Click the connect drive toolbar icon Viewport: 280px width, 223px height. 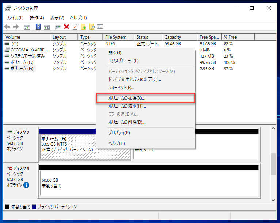coord(58,27)
